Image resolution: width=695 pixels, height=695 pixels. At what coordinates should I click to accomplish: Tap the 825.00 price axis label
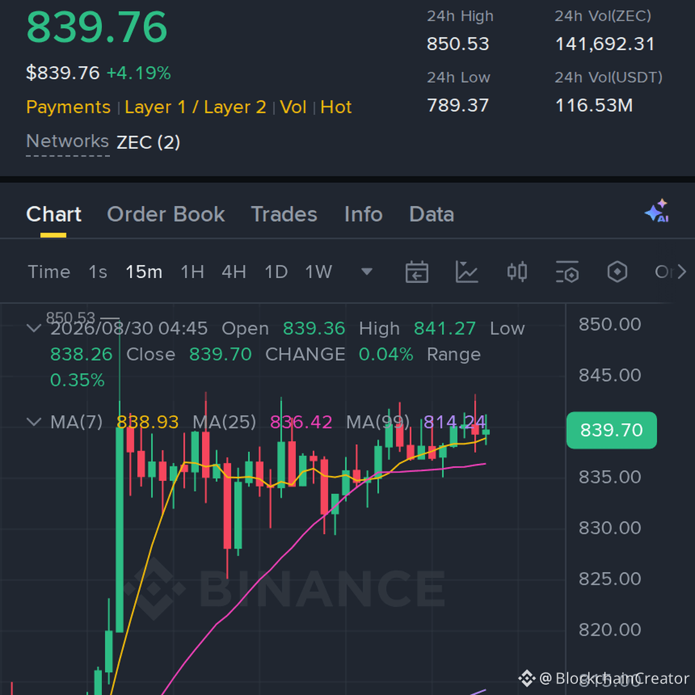tap(610, 579)
